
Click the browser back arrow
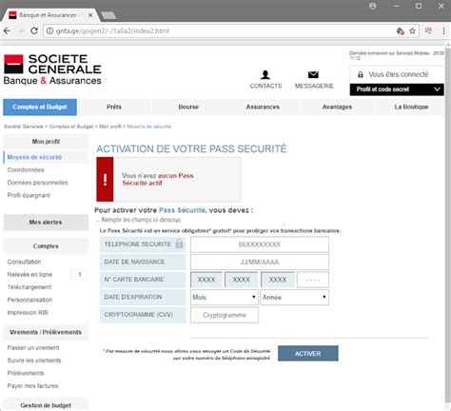point(7,30)
